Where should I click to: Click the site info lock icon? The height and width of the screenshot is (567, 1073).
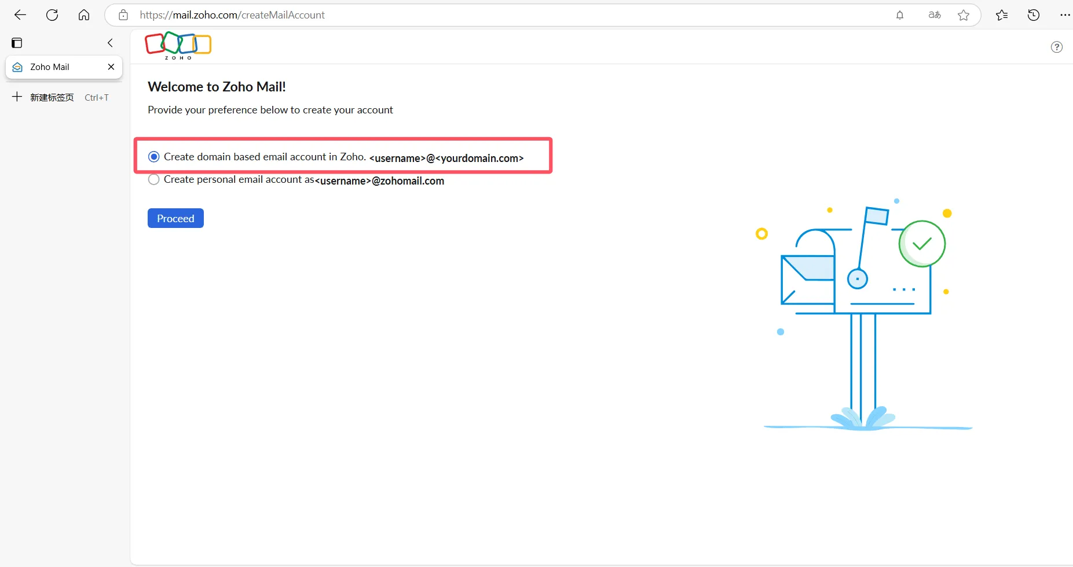[x=123, y=15]
